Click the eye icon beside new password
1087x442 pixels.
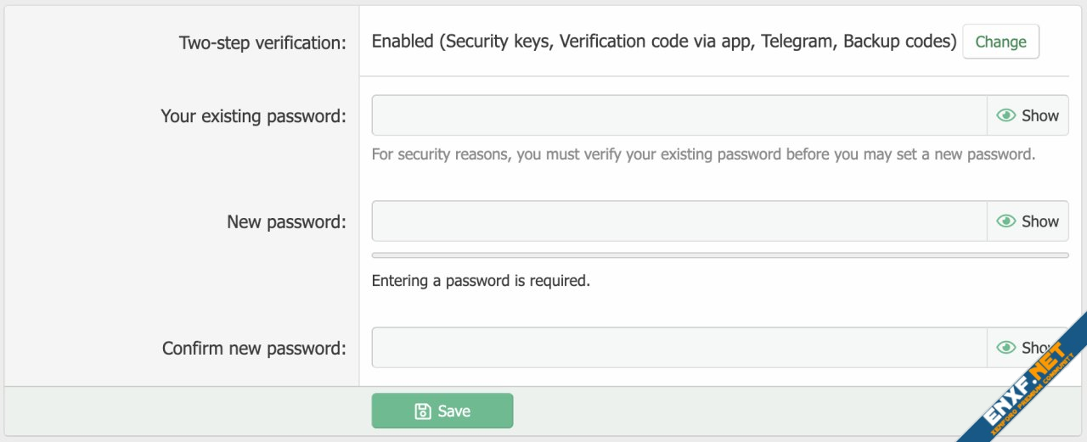click(1006, 221)
